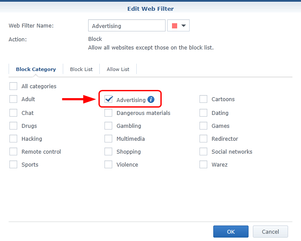Screen dimensions: 301x241
Task: Switch to the Block List tab
Action: click(x=81, y=69)
